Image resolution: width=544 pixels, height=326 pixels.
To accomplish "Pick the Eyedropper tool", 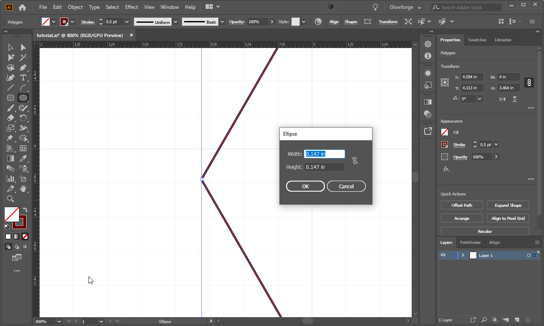I will tap(23, 158).
